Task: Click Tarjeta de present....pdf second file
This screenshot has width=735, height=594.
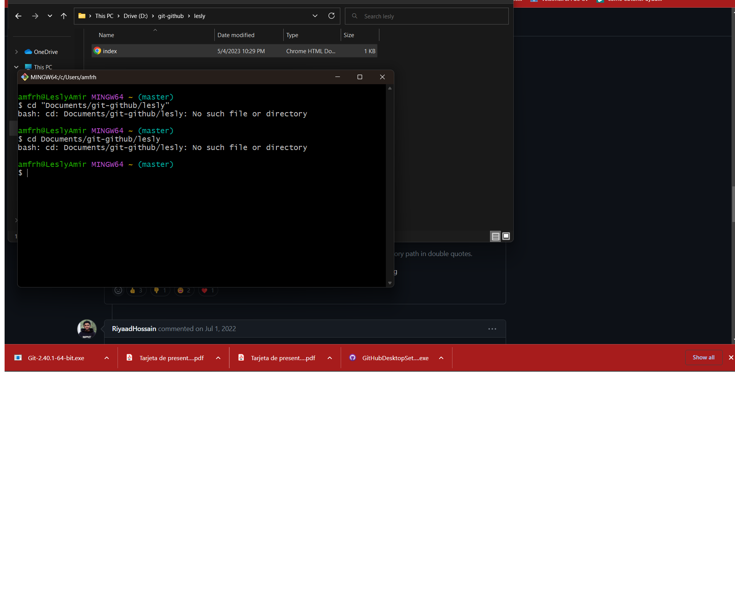Action: [x=283, y=357]
